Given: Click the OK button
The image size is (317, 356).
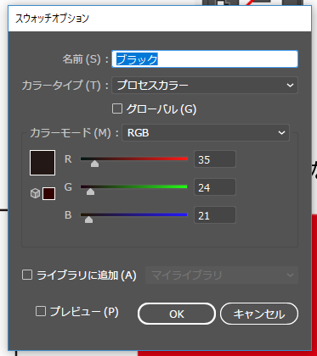Looking at the screenshot, I should tap(177, 314).
